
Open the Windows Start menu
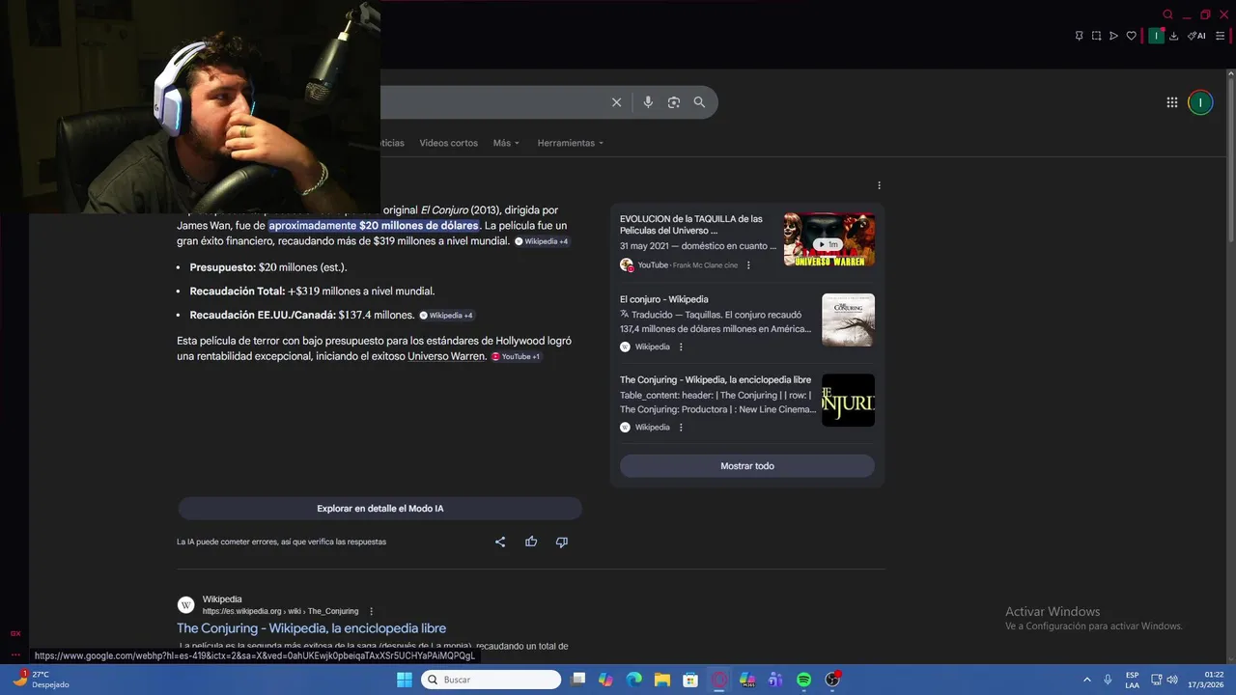405,680
